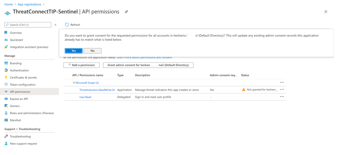Click the Owners icon
The width and height of the screenshot is (339, 155).
[x=6, y=106]
